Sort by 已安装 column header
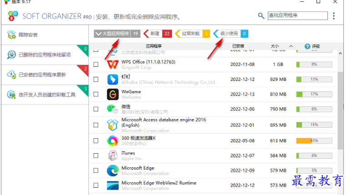 tap(238, 46)
